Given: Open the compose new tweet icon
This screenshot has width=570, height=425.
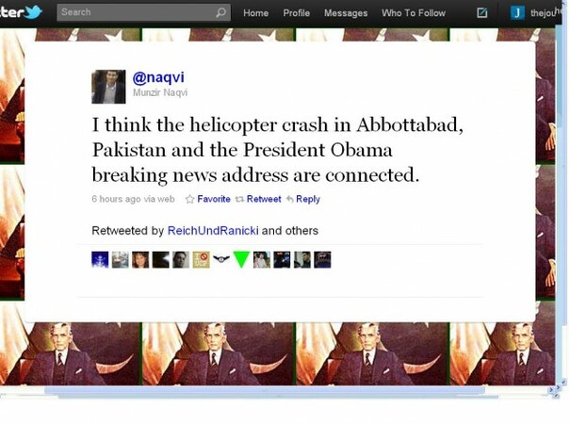Looking at the screenshot, I should coord(482,13).
